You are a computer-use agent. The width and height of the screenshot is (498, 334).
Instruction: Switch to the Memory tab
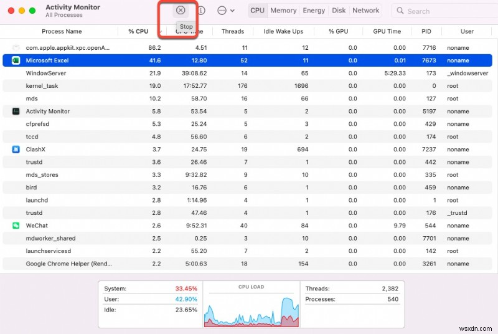point(283,11)
